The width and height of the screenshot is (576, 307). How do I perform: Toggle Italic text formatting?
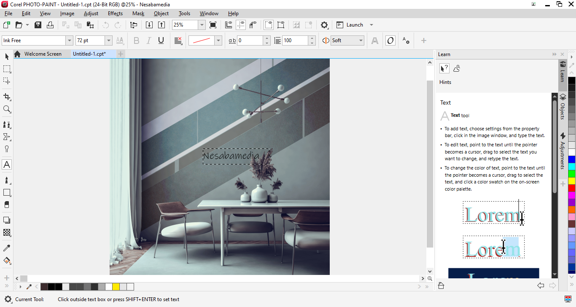[x=148, y=40]
